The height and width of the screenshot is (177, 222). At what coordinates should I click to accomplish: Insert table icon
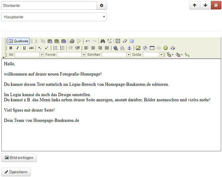tap(152, 48)
